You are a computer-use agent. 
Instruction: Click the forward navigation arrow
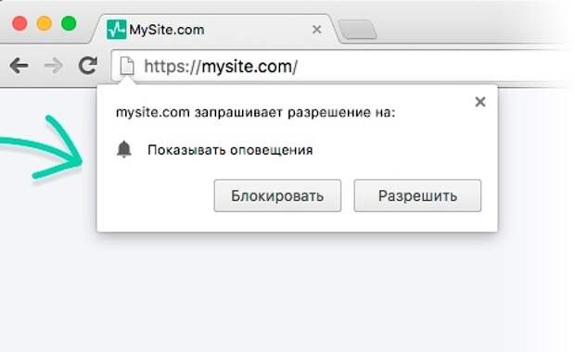coord(54,67)
